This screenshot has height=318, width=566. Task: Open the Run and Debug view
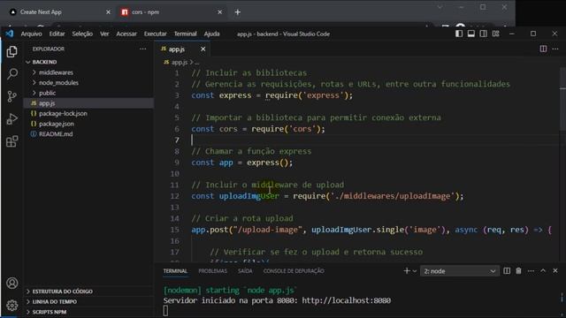(x=11, y=118)
